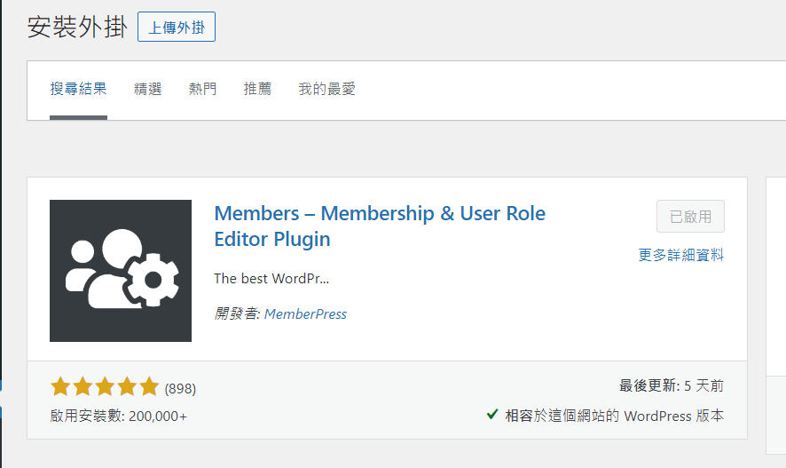Click the 啟用安裝數 200,000+ text
This screenshot has height=468, width=786.
click(x=119, y=416)
